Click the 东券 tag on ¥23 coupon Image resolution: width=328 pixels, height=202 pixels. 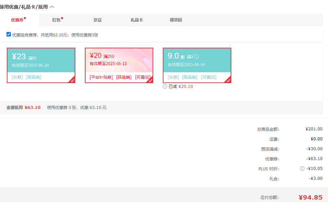pos(17,77)
